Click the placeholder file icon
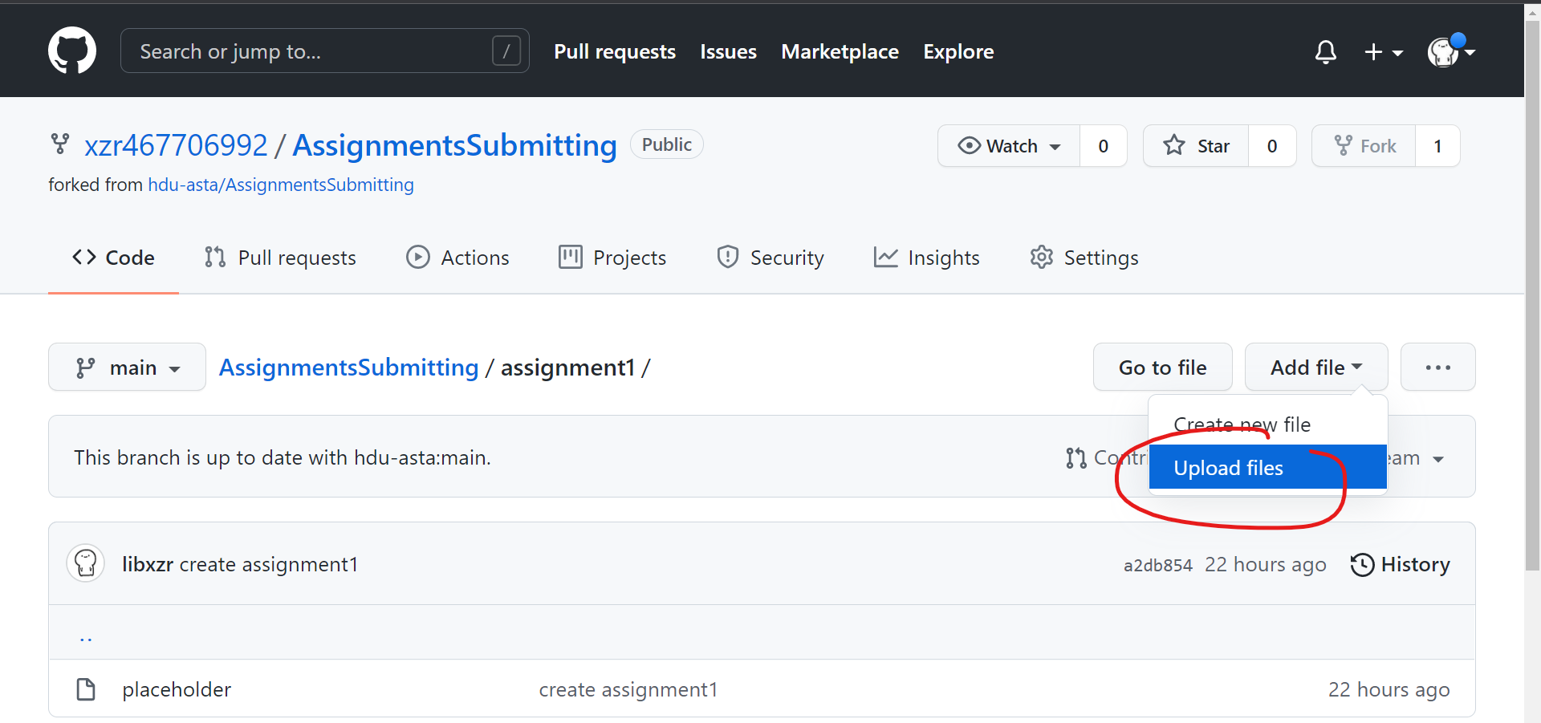The image size is (1541, 723). (86, 689)
